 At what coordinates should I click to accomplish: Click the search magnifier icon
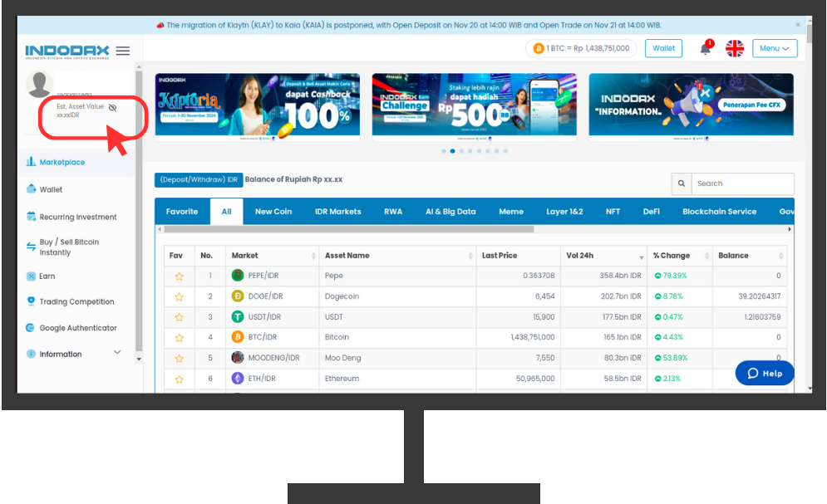[x=682, y=183]
